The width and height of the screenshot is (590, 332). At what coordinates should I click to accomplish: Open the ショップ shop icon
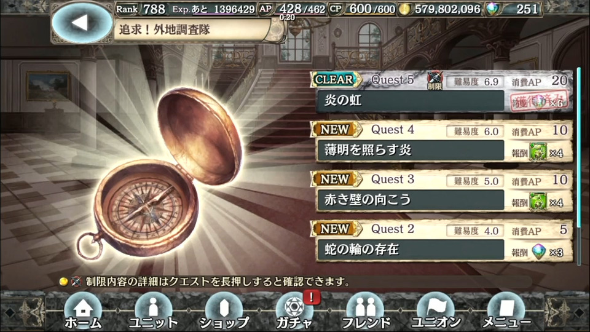[224, 311]
